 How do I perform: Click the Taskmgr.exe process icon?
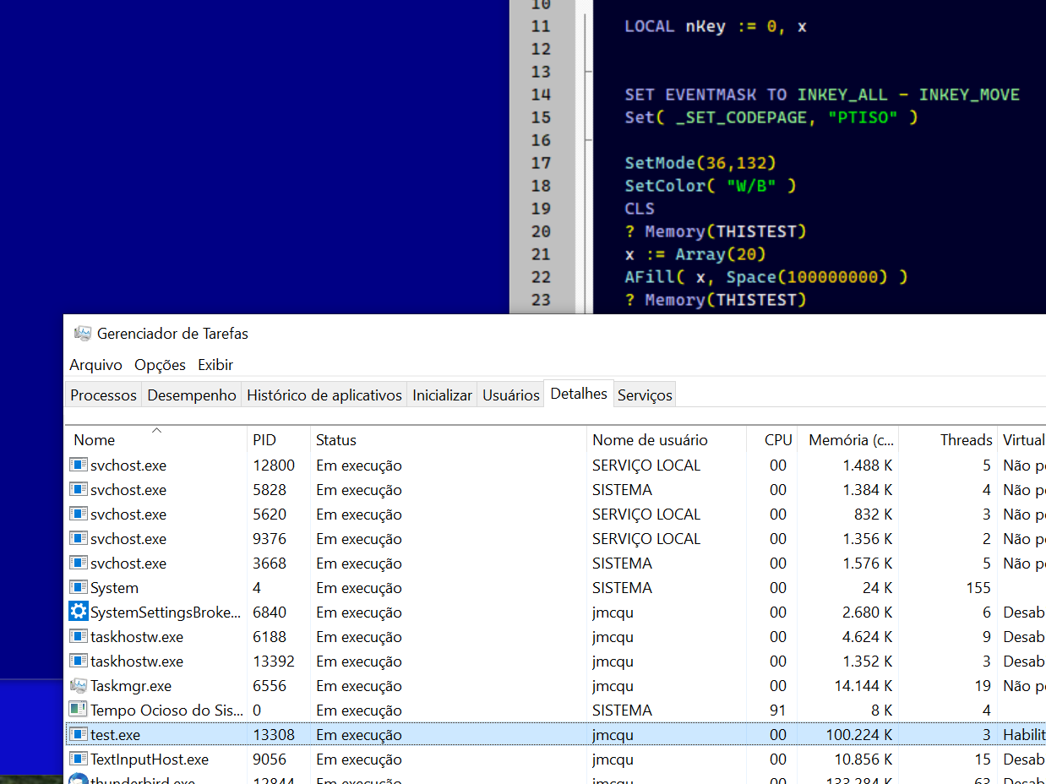coord(79,686)
